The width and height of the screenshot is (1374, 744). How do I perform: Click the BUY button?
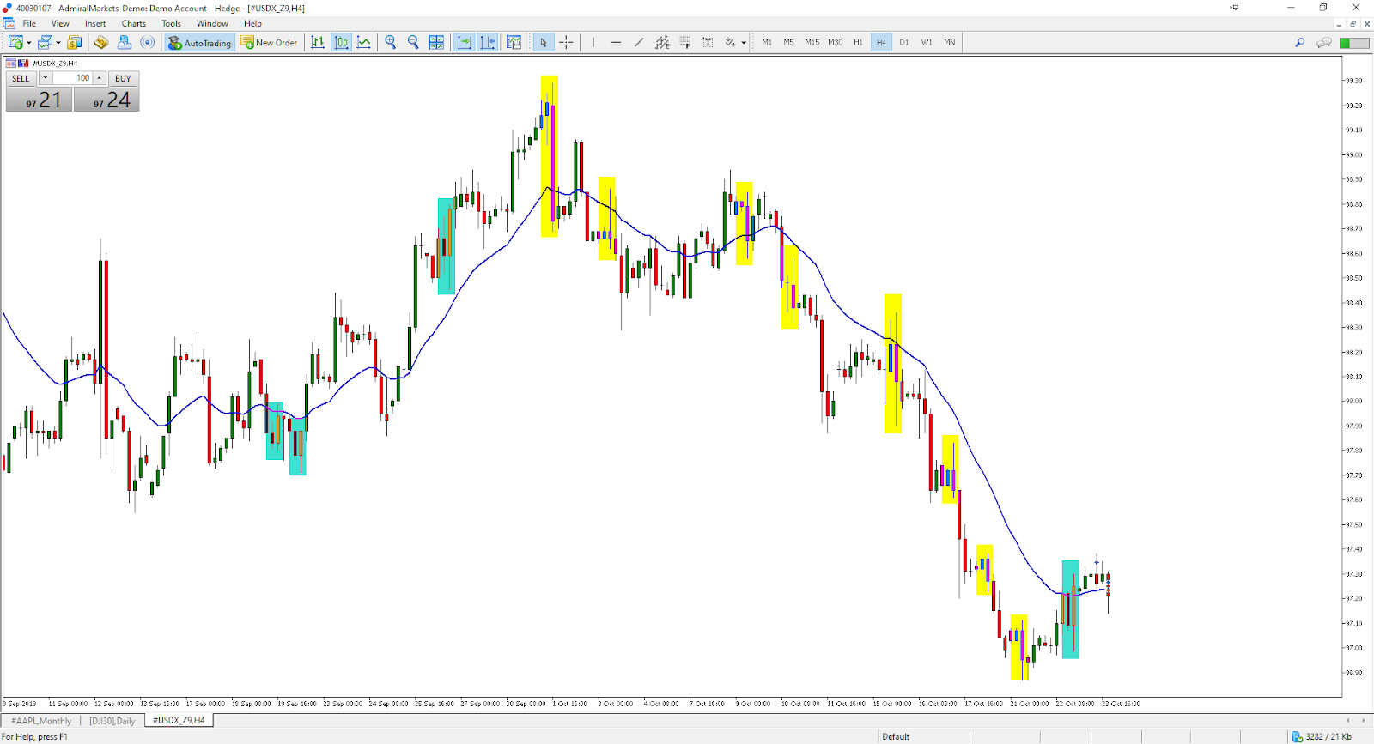[123, 78]
